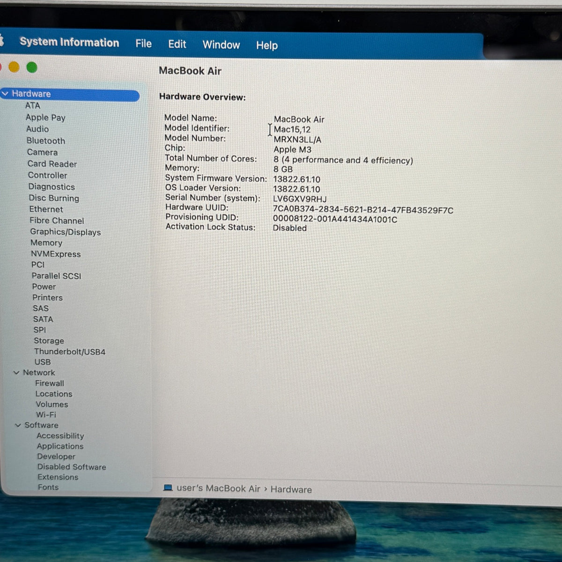Viewport: 562px width, 562px height.
Task: Select Accessibility in the sidebar
Action: [60, 436]
